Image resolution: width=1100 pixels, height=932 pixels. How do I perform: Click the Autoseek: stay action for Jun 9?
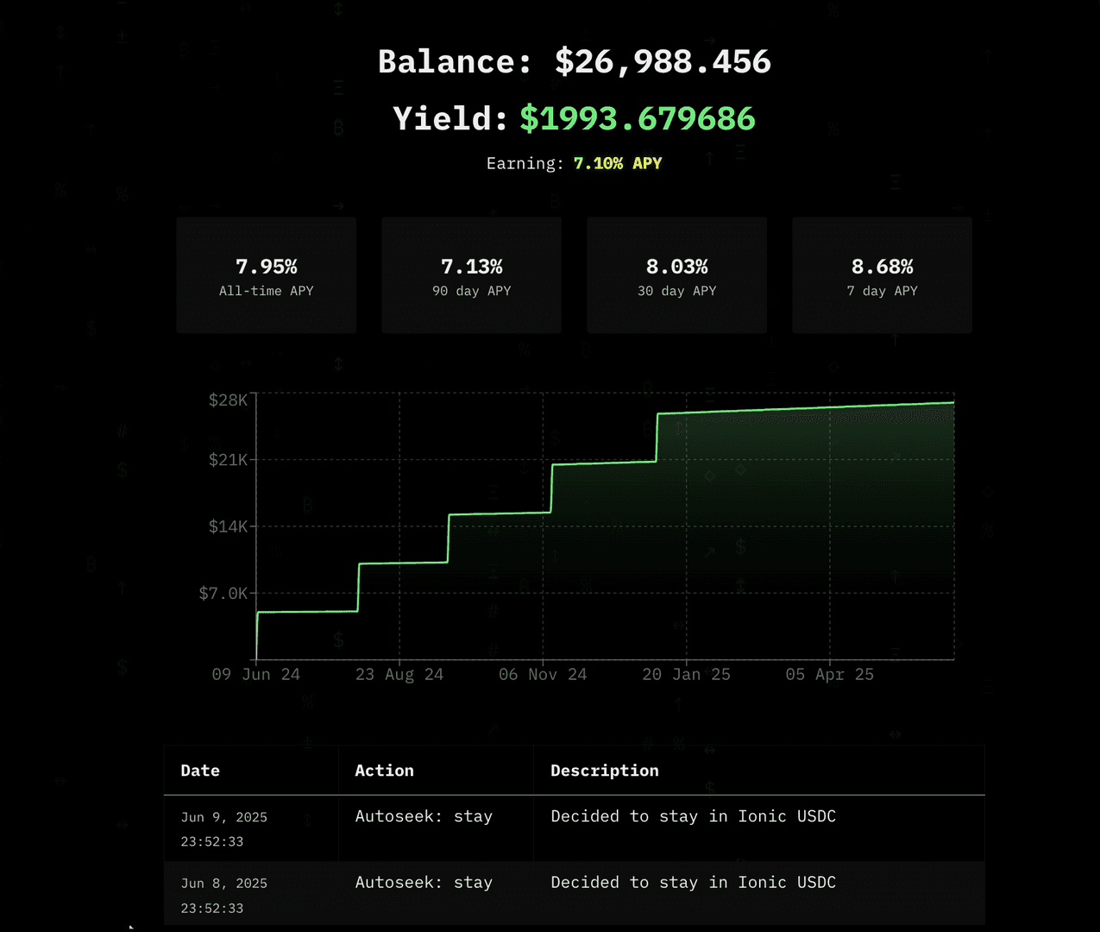(424, 815)
